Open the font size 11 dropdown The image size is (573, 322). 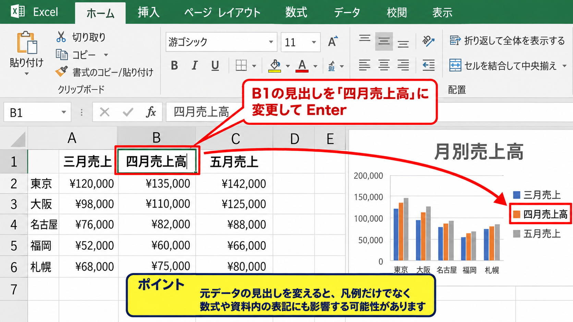coord(314,42)
